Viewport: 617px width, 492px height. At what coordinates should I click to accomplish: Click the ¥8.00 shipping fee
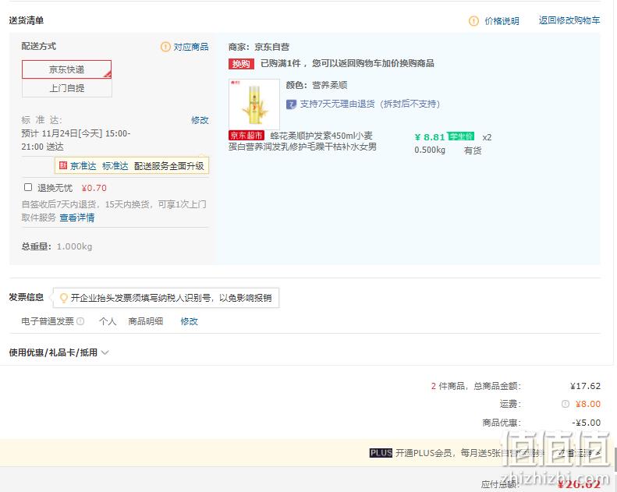588,404
